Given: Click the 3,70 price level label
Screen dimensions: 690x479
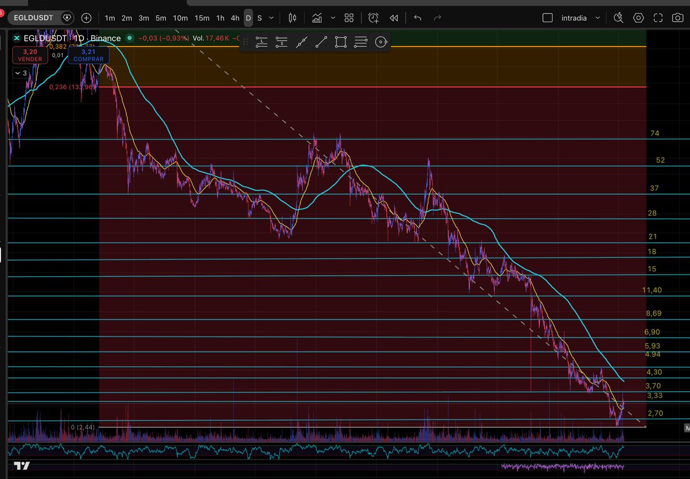Looking at the screenshot, I should pyautogui.click(x=653, y=385).
